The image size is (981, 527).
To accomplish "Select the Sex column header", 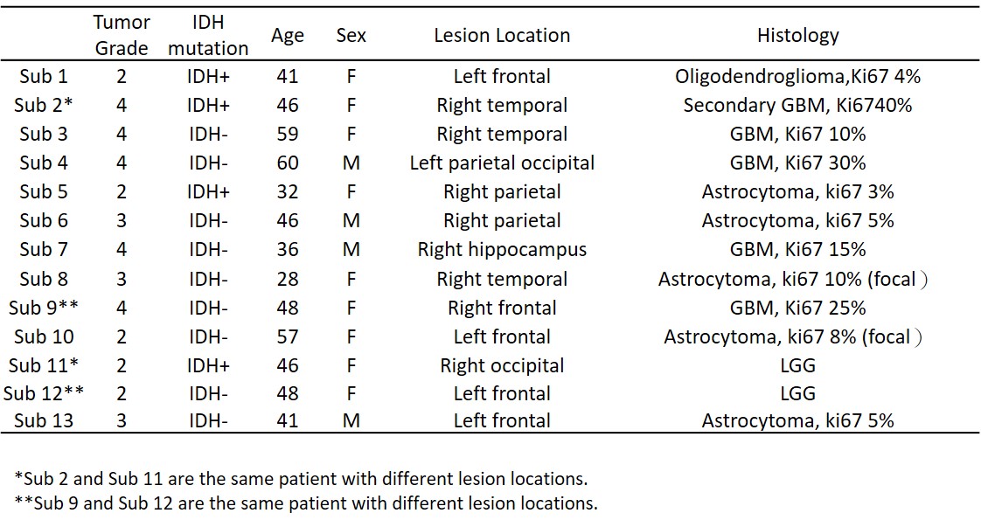I will (x=351, y=36).
